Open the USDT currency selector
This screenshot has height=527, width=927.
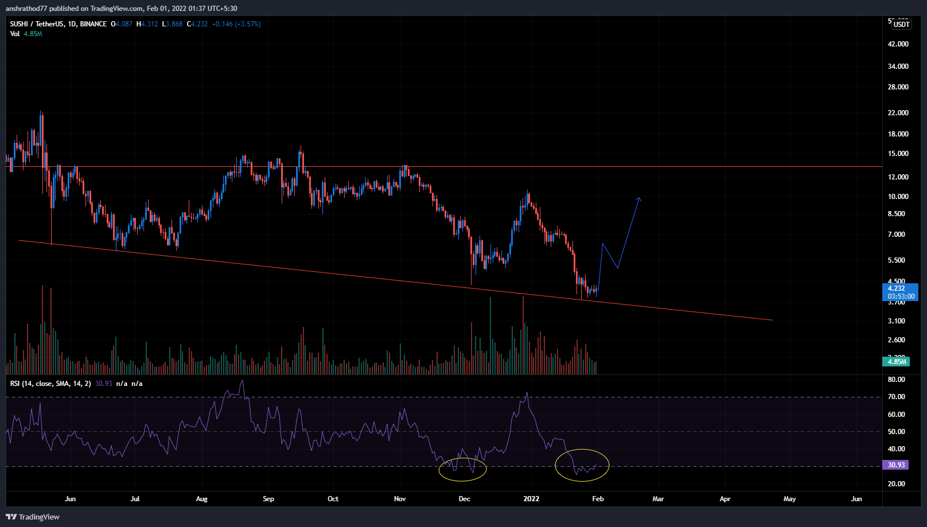pyautogui.click(x=902, y=24)
